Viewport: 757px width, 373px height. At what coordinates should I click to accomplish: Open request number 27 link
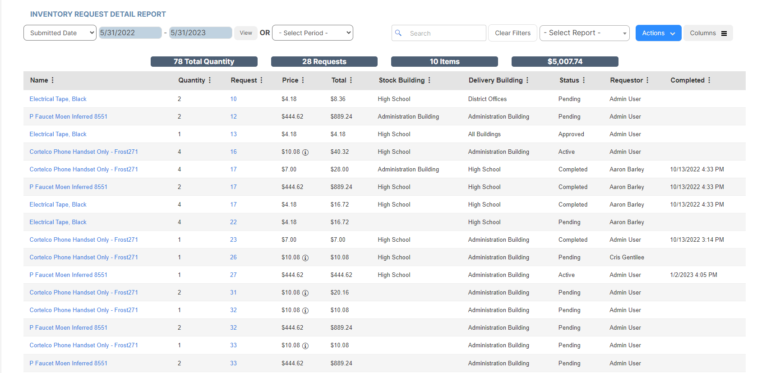point(233,275)
